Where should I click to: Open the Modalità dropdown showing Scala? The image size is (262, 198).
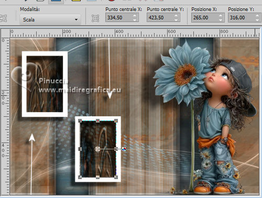tap(50, 19)
